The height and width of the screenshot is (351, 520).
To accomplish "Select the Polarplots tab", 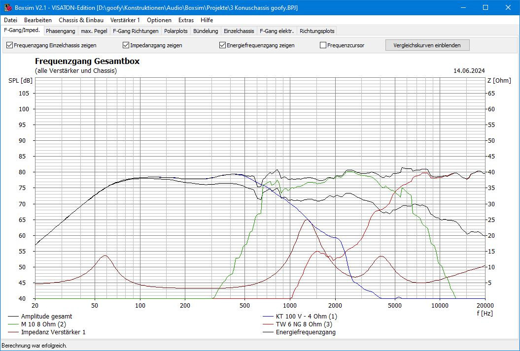I will 175,31.
